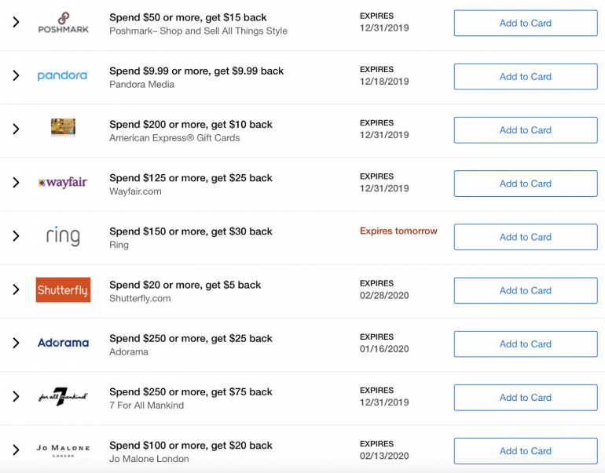Add the Shutterfly offer to card
This screenshot has width=605, height=473.
pos(525,290)
